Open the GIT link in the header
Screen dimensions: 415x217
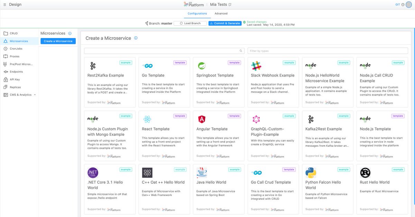pyautogui.click(x=398, y=4)
